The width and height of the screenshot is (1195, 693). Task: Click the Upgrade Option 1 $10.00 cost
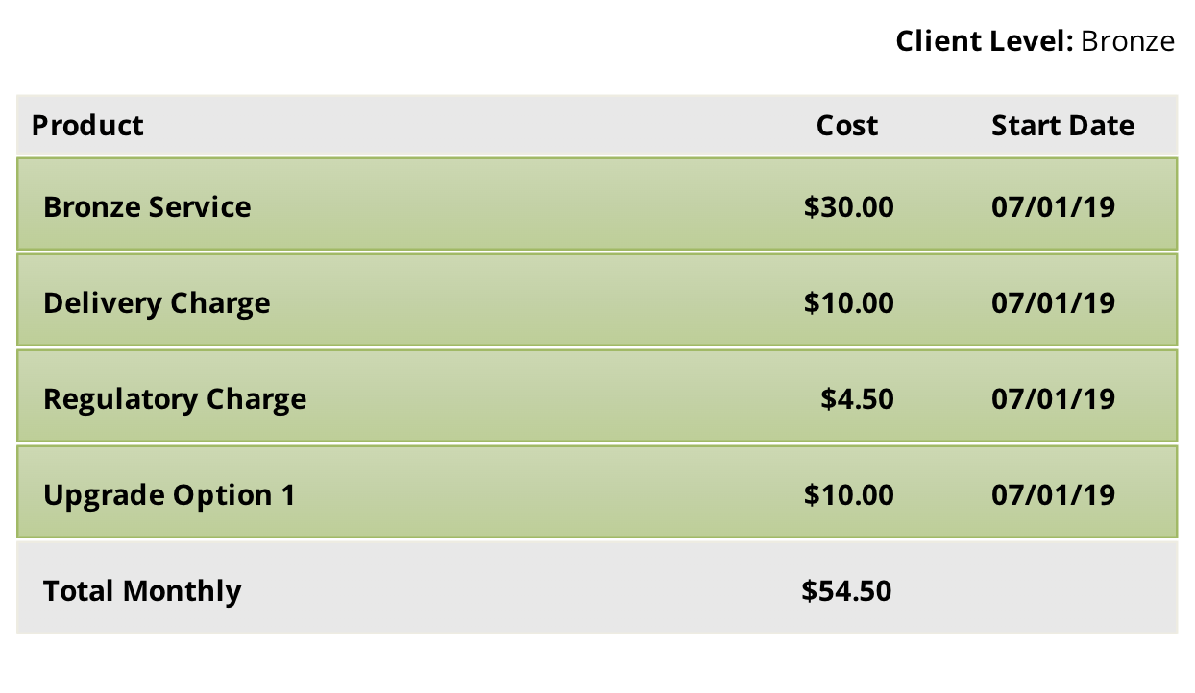point(848,495)
